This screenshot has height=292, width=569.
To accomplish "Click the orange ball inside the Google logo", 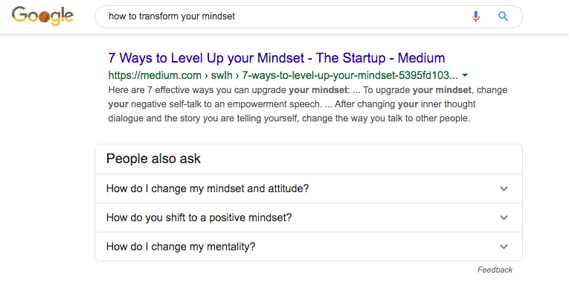I will click(44, 17).
